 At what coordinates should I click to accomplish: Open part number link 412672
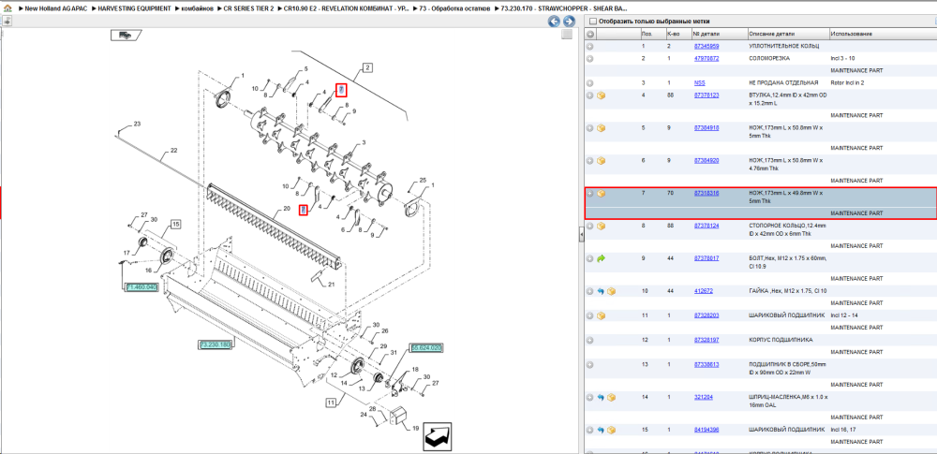(704, 291)
